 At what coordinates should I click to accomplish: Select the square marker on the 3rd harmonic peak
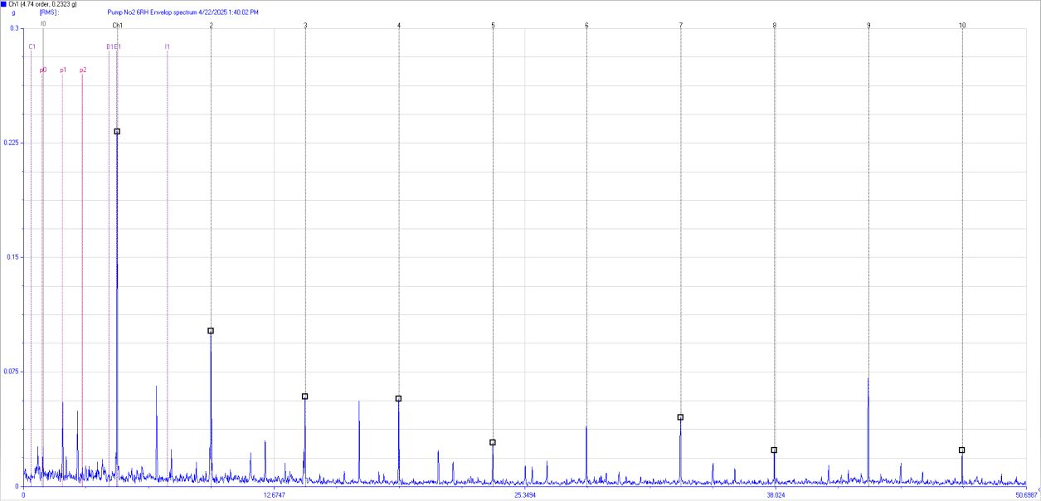[304, 396]
